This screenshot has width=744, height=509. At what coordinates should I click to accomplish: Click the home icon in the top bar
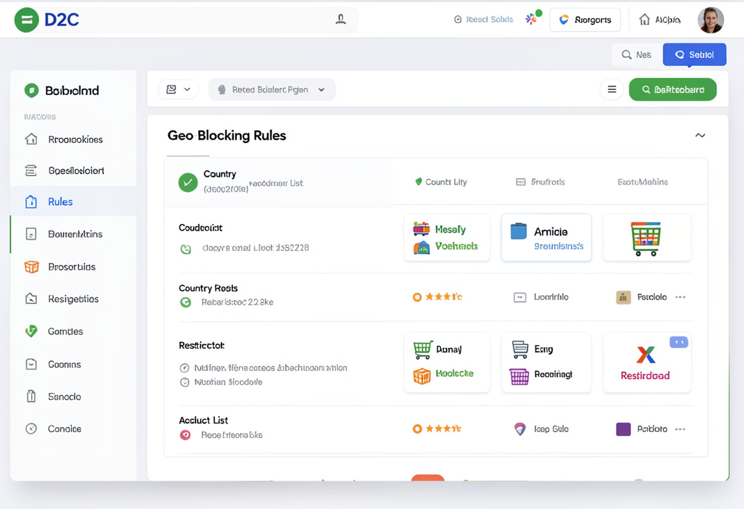[645, 20]
